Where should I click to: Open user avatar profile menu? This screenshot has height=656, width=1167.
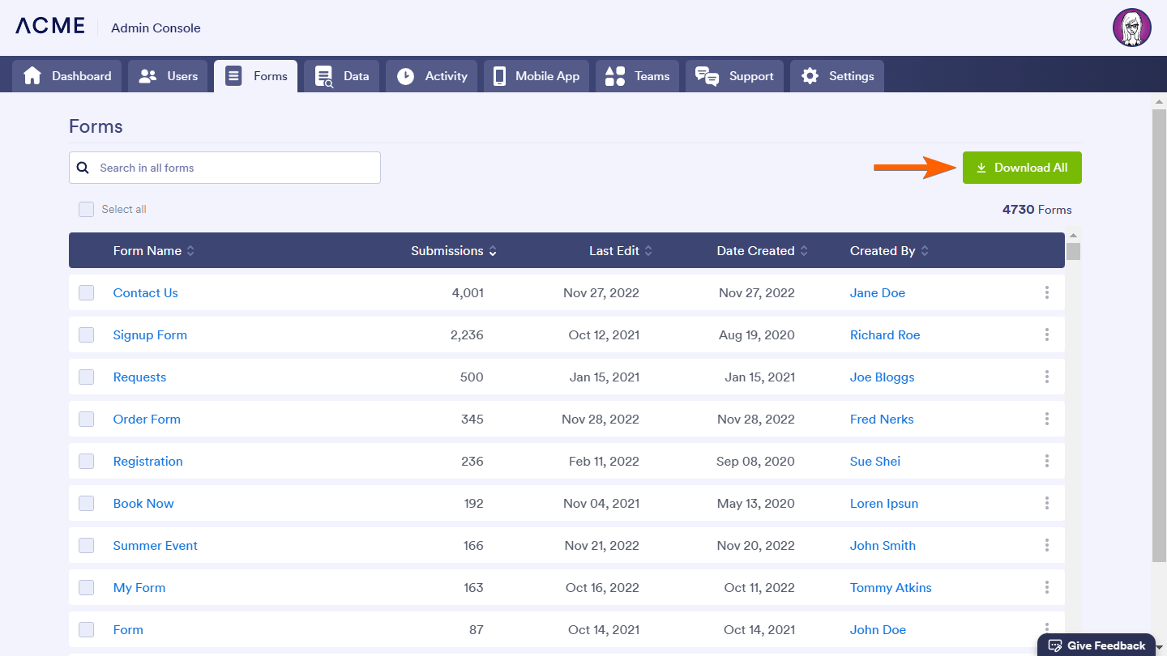point(1131,28)
